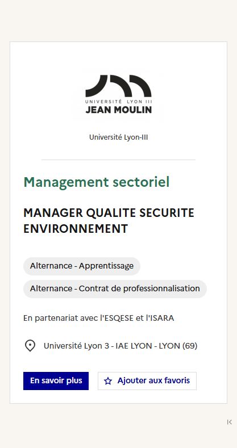Click the LYON (69) part of the address

(x=178, y=346)
